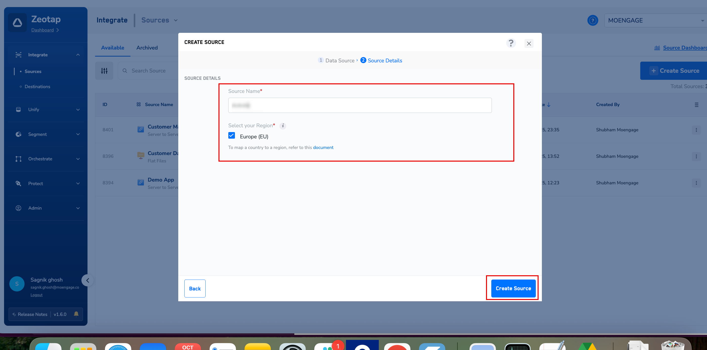The width and height of the screenshot is (707, 350).
Task: Open row menu for source 8401
Action: 696,130
